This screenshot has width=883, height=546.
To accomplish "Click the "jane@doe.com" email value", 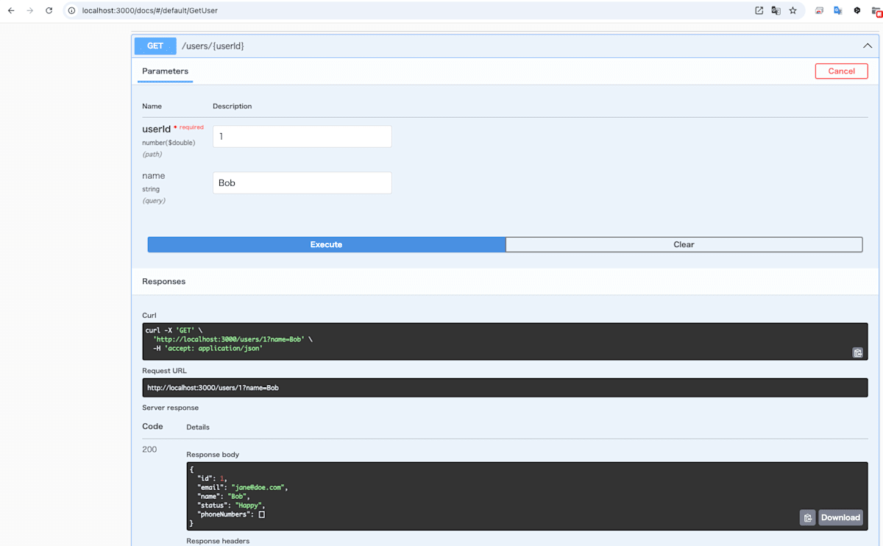I will click(x=258, y=487).
